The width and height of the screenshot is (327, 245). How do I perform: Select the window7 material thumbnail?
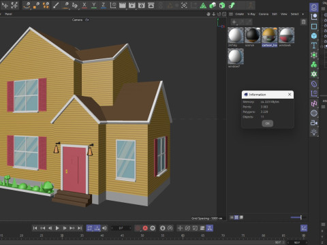pyautogui.click(x=236, y=56)
